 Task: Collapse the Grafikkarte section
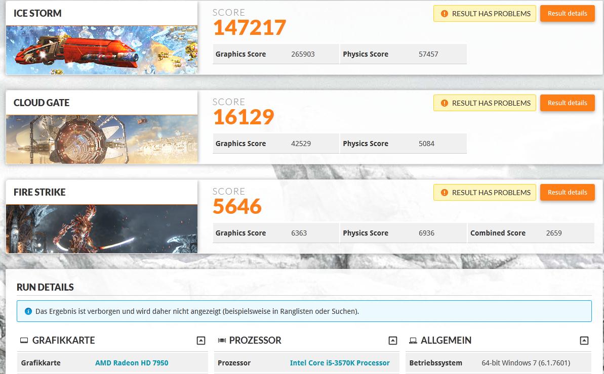click(201, 341)
